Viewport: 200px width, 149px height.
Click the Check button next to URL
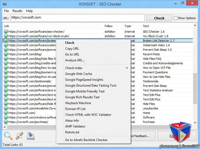159,18
